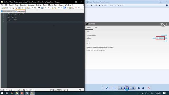The image size is (169, 95).
Task: Go to the next photo
Action: (133, 88)
